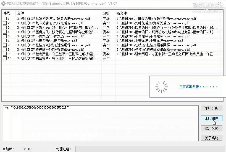Click row 4 new file path 医者为民
This screenshot has width=226, height=152.
pyautogui.click(x=167, y=32)
